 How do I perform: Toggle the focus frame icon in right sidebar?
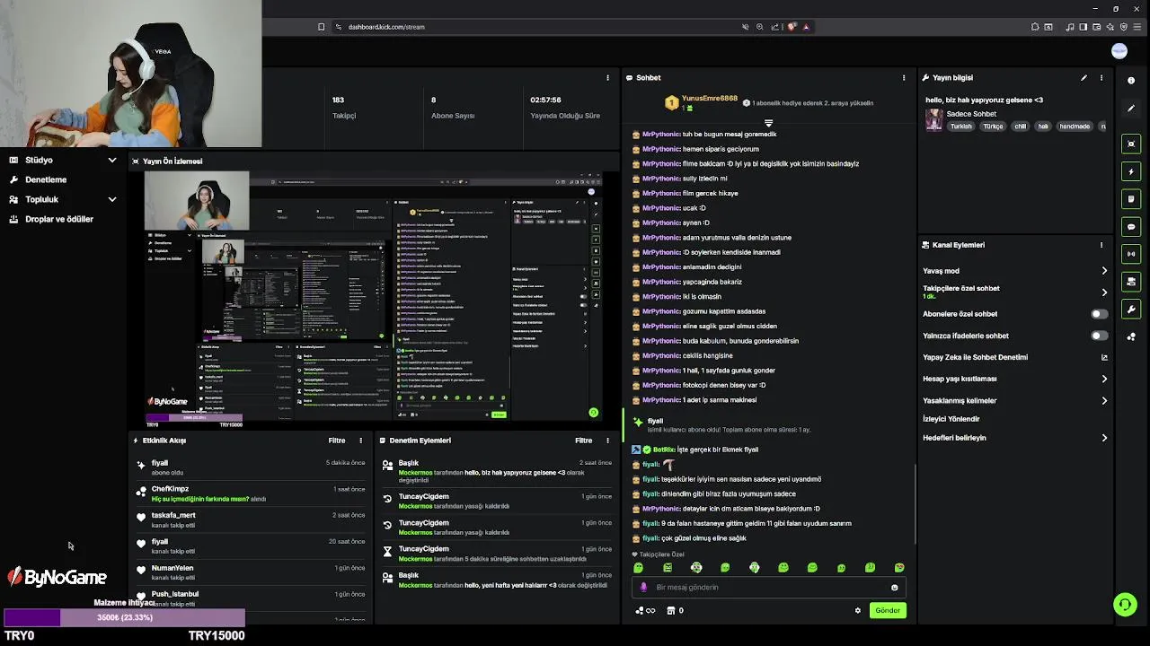(1131, 144)
